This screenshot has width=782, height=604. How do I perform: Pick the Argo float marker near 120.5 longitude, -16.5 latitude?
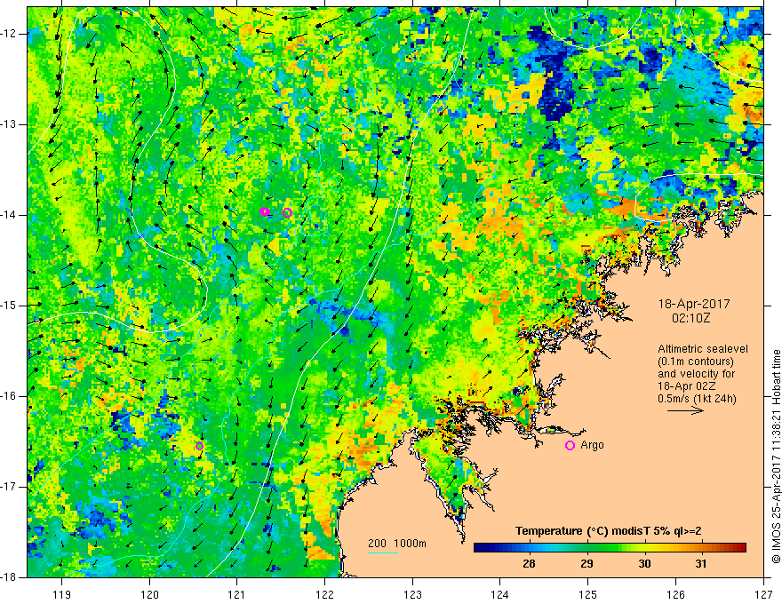199,446
